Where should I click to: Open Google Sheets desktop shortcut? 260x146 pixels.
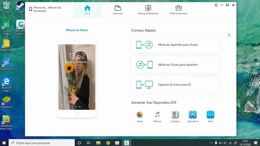tap(6, 28)
